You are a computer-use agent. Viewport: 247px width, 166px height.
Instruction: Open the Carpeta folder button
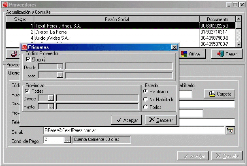tap(219, 94)
